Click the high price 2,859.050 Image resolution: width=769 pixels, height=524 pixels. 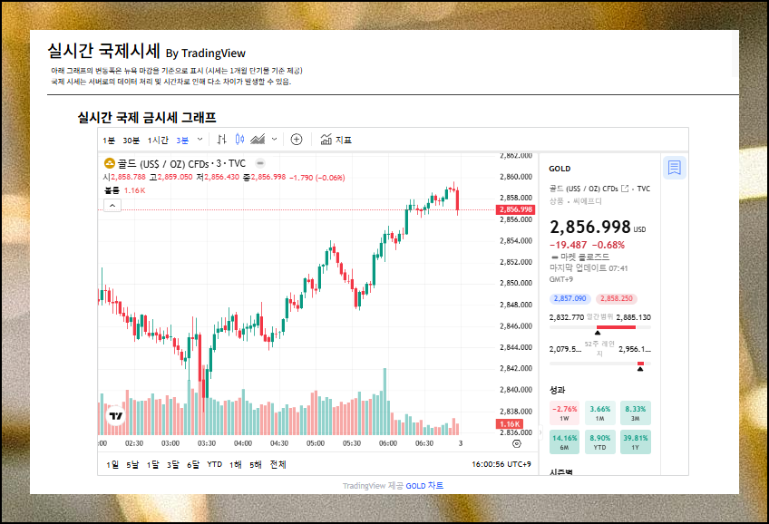pos(175,177)
